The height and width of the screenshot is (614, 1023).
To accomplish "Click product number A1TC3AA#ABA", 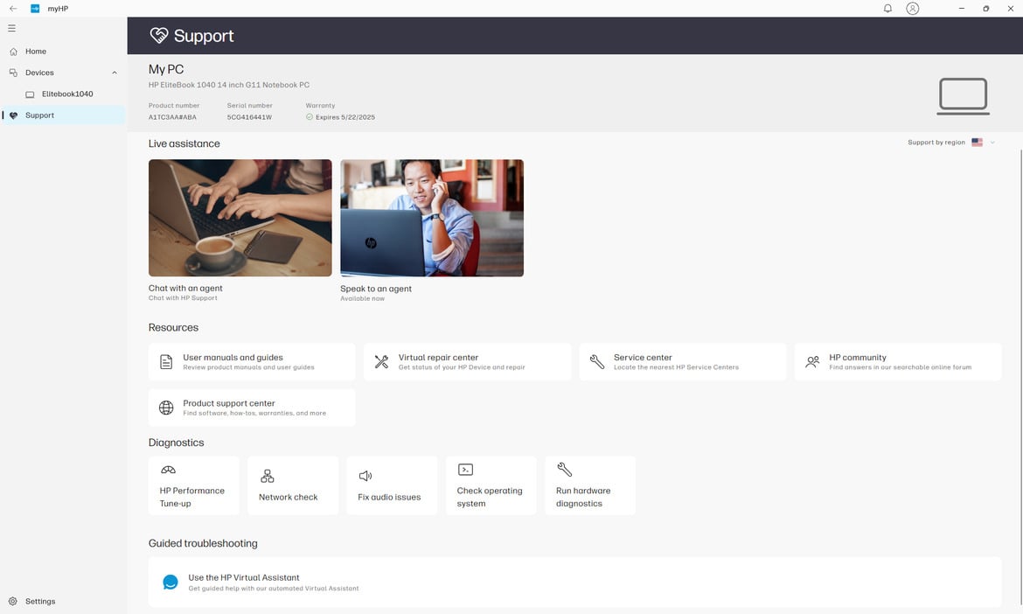I will click(172, 117).
